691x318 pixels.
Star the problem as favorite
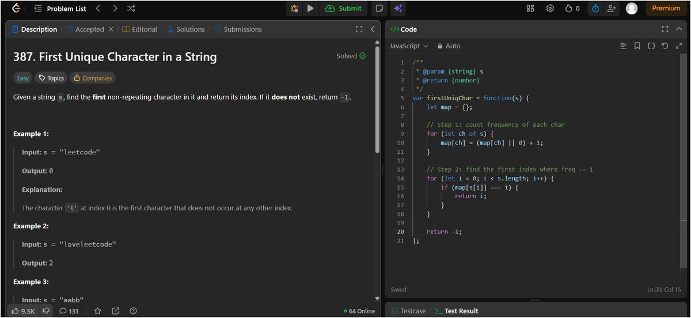click(x=97, y=311)
